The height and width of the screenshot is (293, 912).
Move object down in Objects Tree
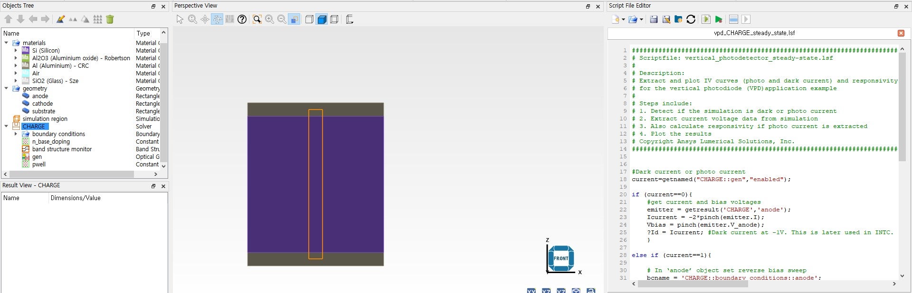coord(20,19)
